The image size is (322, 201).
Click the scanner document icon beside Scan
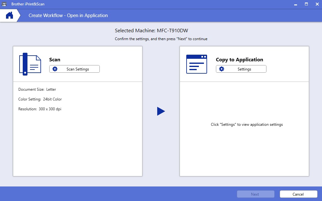point(30,64)
